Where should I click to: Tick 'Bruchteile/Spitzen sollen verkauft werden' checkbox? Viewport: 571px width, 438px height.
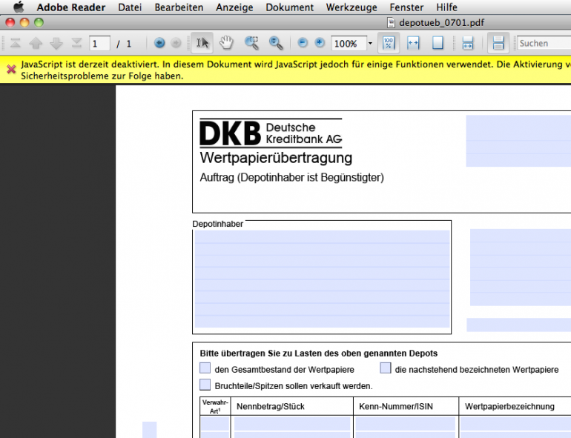205,385
